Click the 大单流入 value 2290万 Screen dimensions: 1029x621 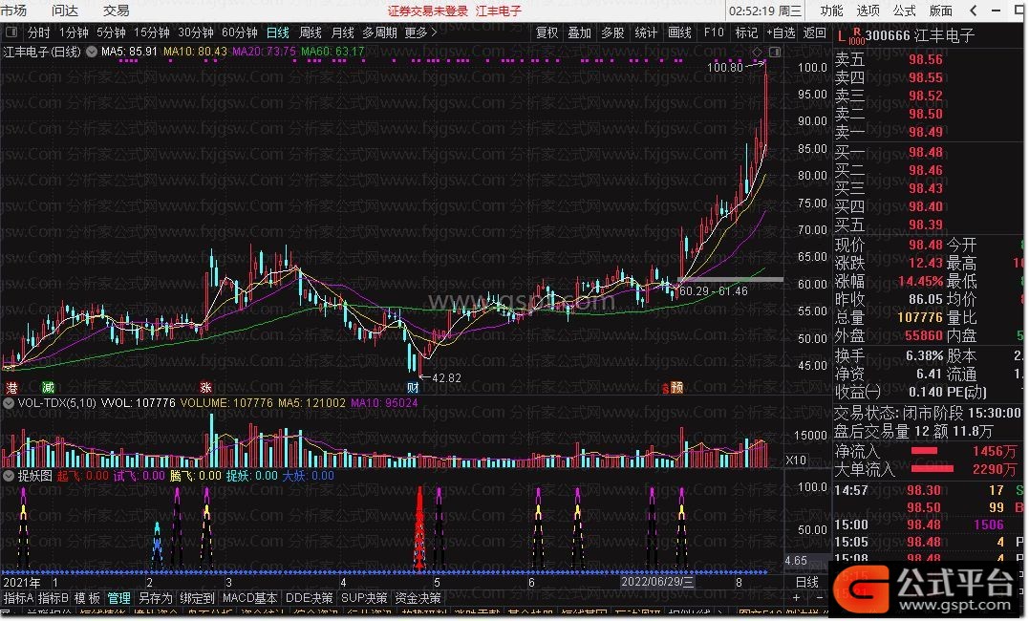pyautogui.click(x=995, y=470)
